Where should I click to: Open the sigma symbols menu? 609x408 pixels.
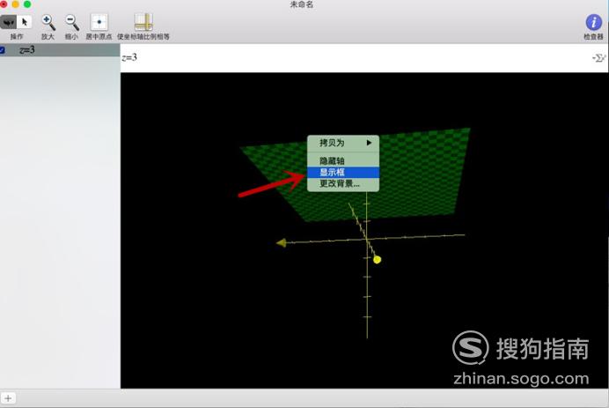pos(598,58)
